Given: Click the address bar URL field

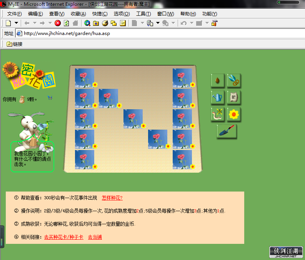Looking at the screenshot, I should tap(160, 33).
